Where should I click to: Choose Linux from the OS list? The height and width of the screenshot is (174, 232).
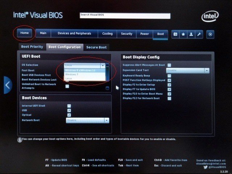(x=85, y=79)
